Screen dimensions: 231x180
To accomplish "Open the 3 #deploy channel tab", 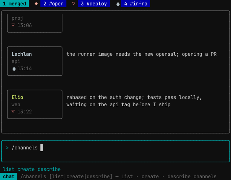I will (94, 4).
